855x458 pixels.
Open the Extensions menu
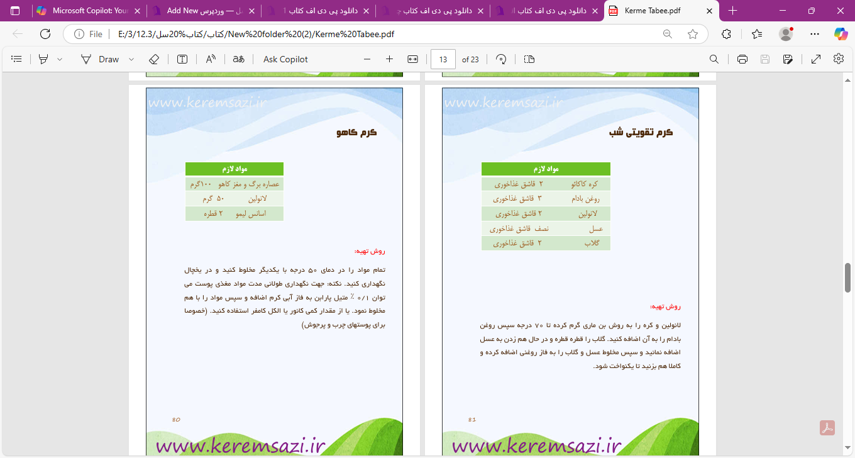pyautogui.click(x=727, y=34)
